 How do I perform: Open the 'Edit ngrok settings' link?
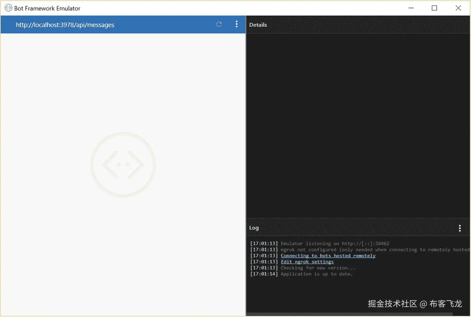pyautogui.click(x=307, y=262)
